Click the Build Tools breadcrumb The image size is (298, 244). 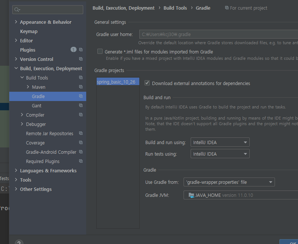pyautogui.click(x=175, y=8)
